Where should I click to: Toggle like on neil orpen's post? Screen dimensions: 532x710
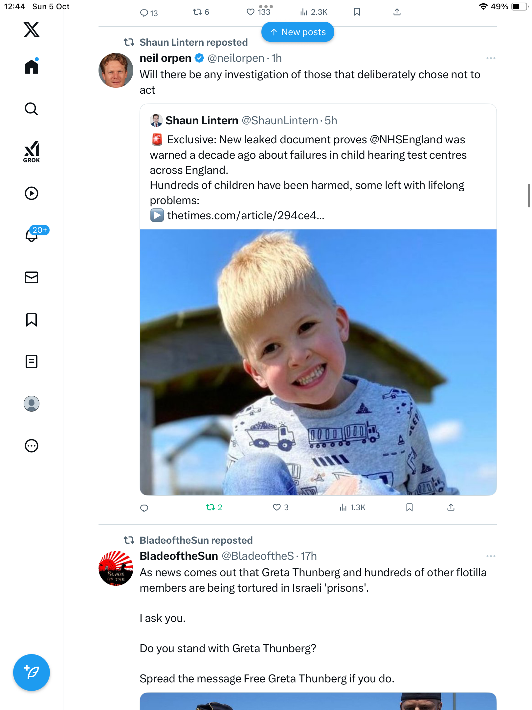277,507
